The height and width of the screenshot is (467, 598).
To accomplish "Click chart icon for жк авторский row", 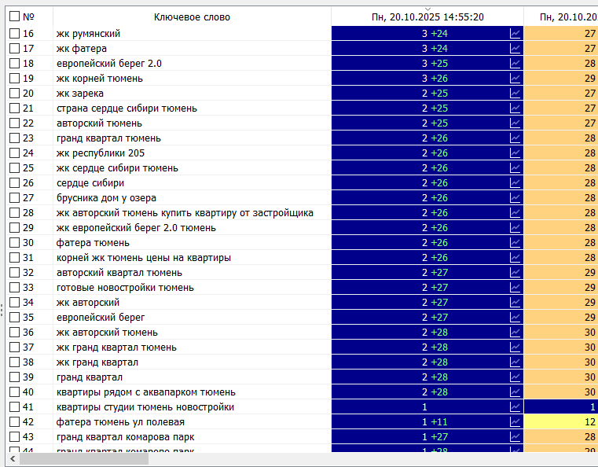I will [515, 302].
